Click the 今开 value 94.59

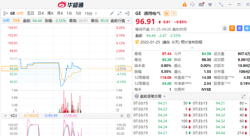point(206,54)
